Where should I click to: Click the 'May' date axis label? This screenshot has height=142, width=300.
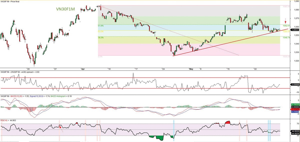191,69
